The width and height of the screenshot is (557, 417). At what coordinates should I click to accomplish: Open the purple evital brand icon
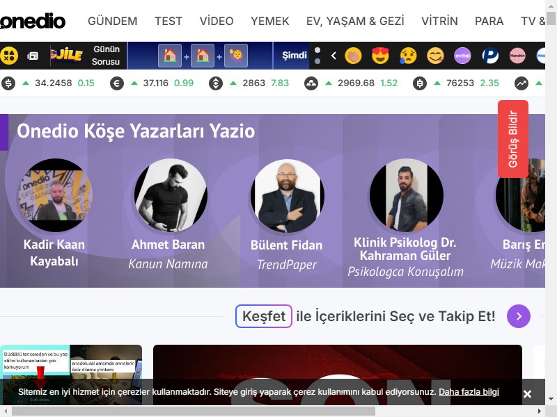pos(462,56)
